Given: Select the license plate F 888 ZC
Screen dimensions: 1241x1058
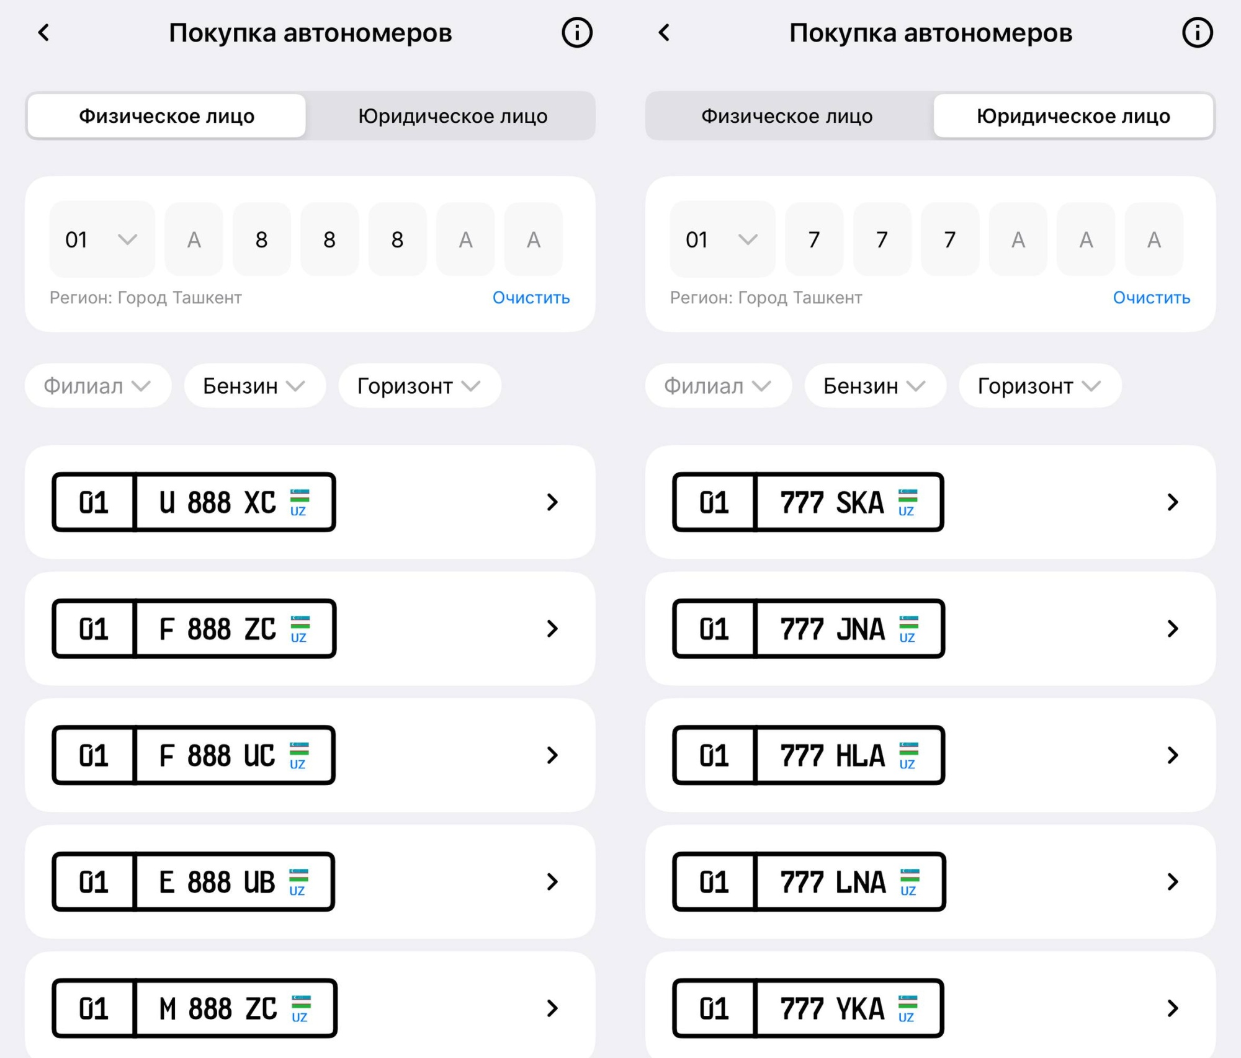Looking at the screenshot, I should click(194, 629).
